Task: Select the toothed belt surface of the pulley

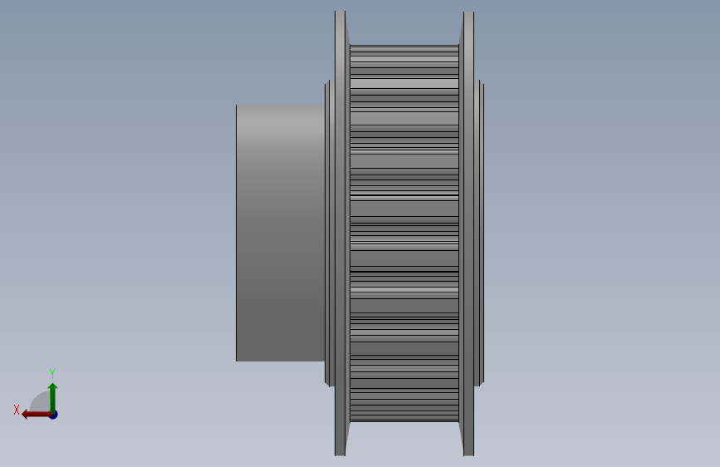Action: point(404,233)
